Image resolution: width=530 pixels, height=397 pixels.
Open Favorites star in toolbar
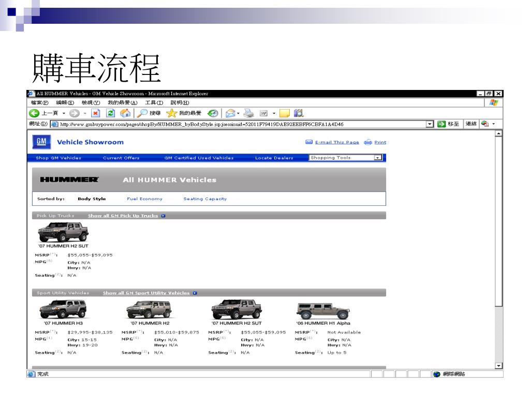coord(172,113)
